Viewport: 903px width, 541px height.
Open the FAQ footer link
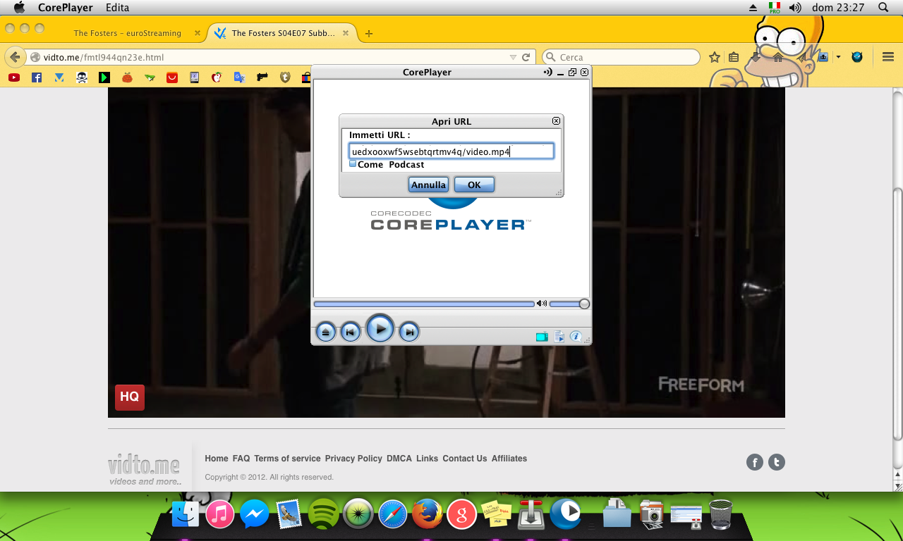pyautogui.click(x=241, y=459)
